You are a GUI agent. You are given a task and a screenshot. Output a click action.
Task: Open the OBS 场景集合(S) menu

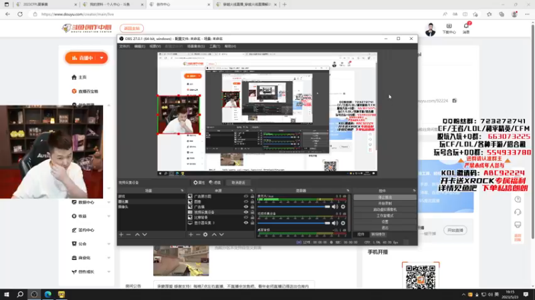(196, 46)
